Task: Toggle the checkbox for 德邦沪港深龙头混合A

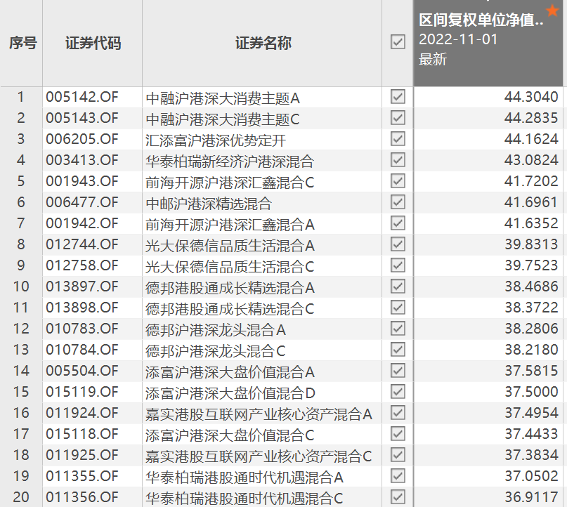Action: tap(398, 329)
